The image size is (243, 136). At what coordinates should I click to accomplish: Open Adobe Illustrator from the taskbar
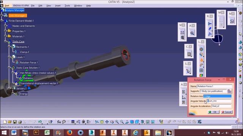click(36, 133)
